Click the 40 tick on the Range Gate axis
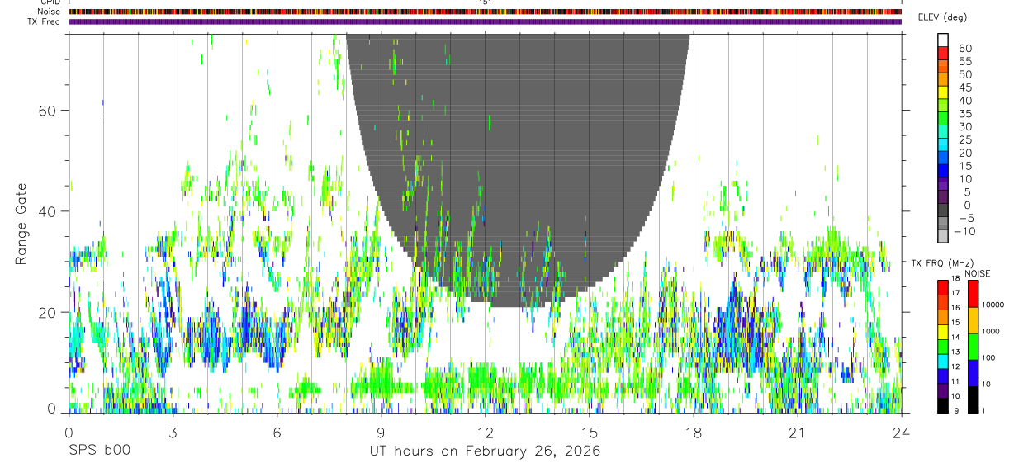This screenshot has height=468, width=1014. pyautogui.click(x=50, y=211)
